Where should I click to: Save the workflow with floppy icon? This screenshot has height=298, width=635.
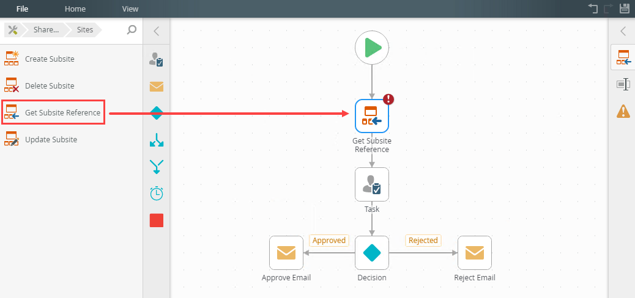pyautogui.click(x=624, y=9)
